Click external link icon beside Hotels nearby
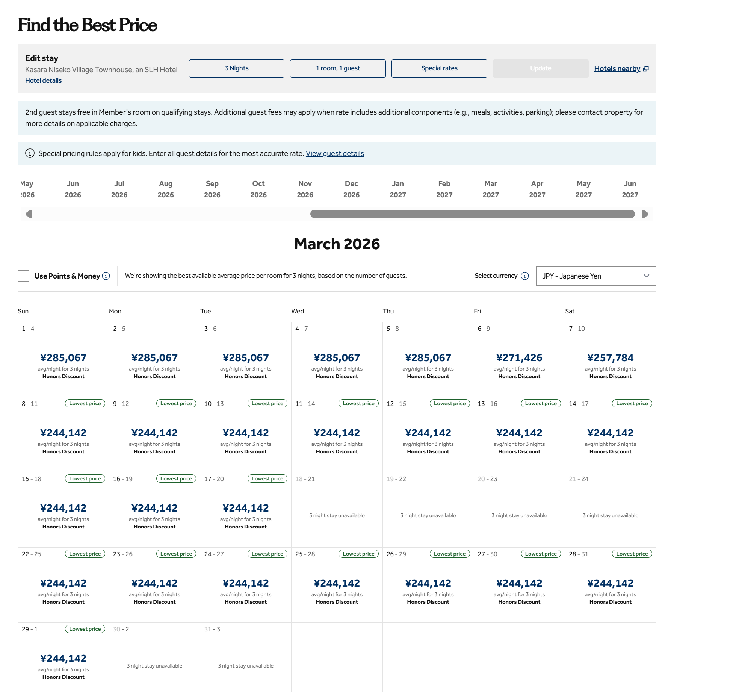The height and width of the screenshot is (692, 730). tap(646, 69)
